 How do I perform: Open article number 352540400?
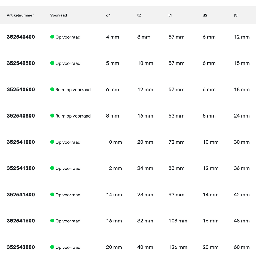[x=21, y=37]
